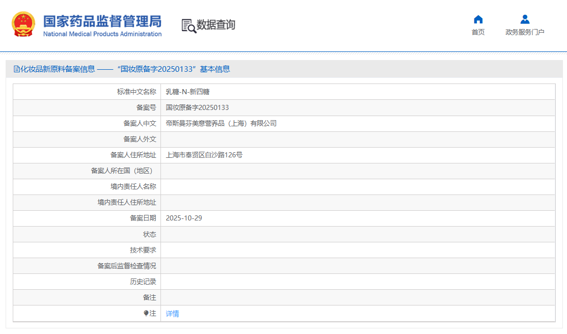Click the empty 技术要求 value cell
This screenshot has height=334, width=567.
pyautogui.click(x=358, y=250)
